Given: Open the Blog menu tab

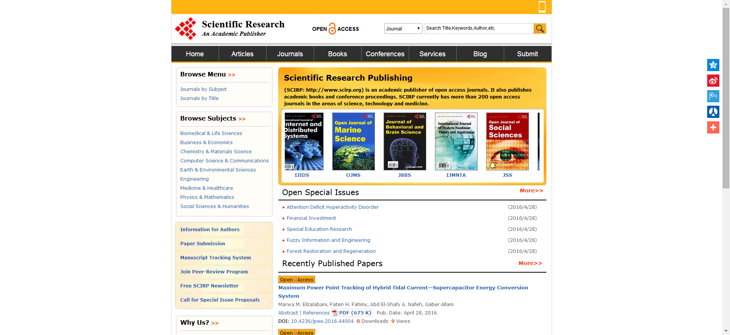Looking at the screenshot, I should pyautogui.click(x=480, y=54).
